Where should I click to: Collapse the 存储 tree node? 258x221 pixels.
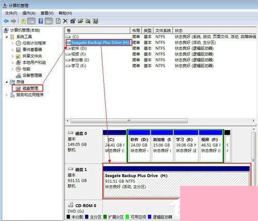point(7,82)
